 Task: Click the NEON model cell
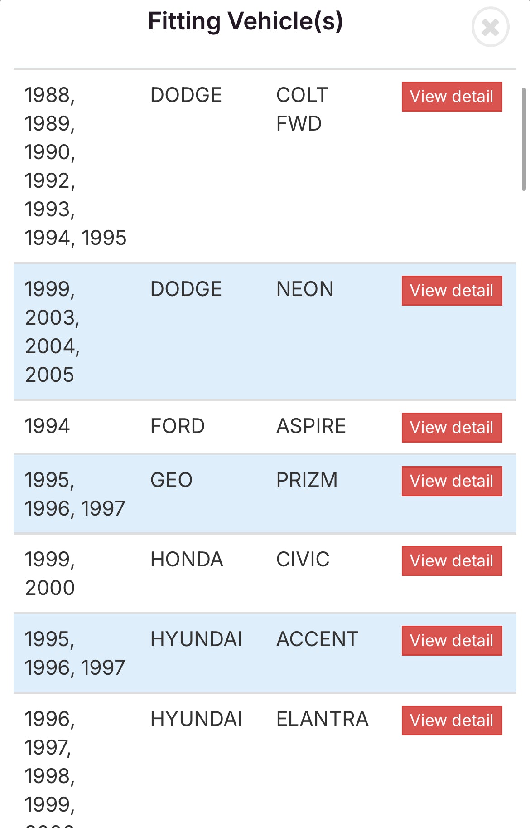[305, 289]
